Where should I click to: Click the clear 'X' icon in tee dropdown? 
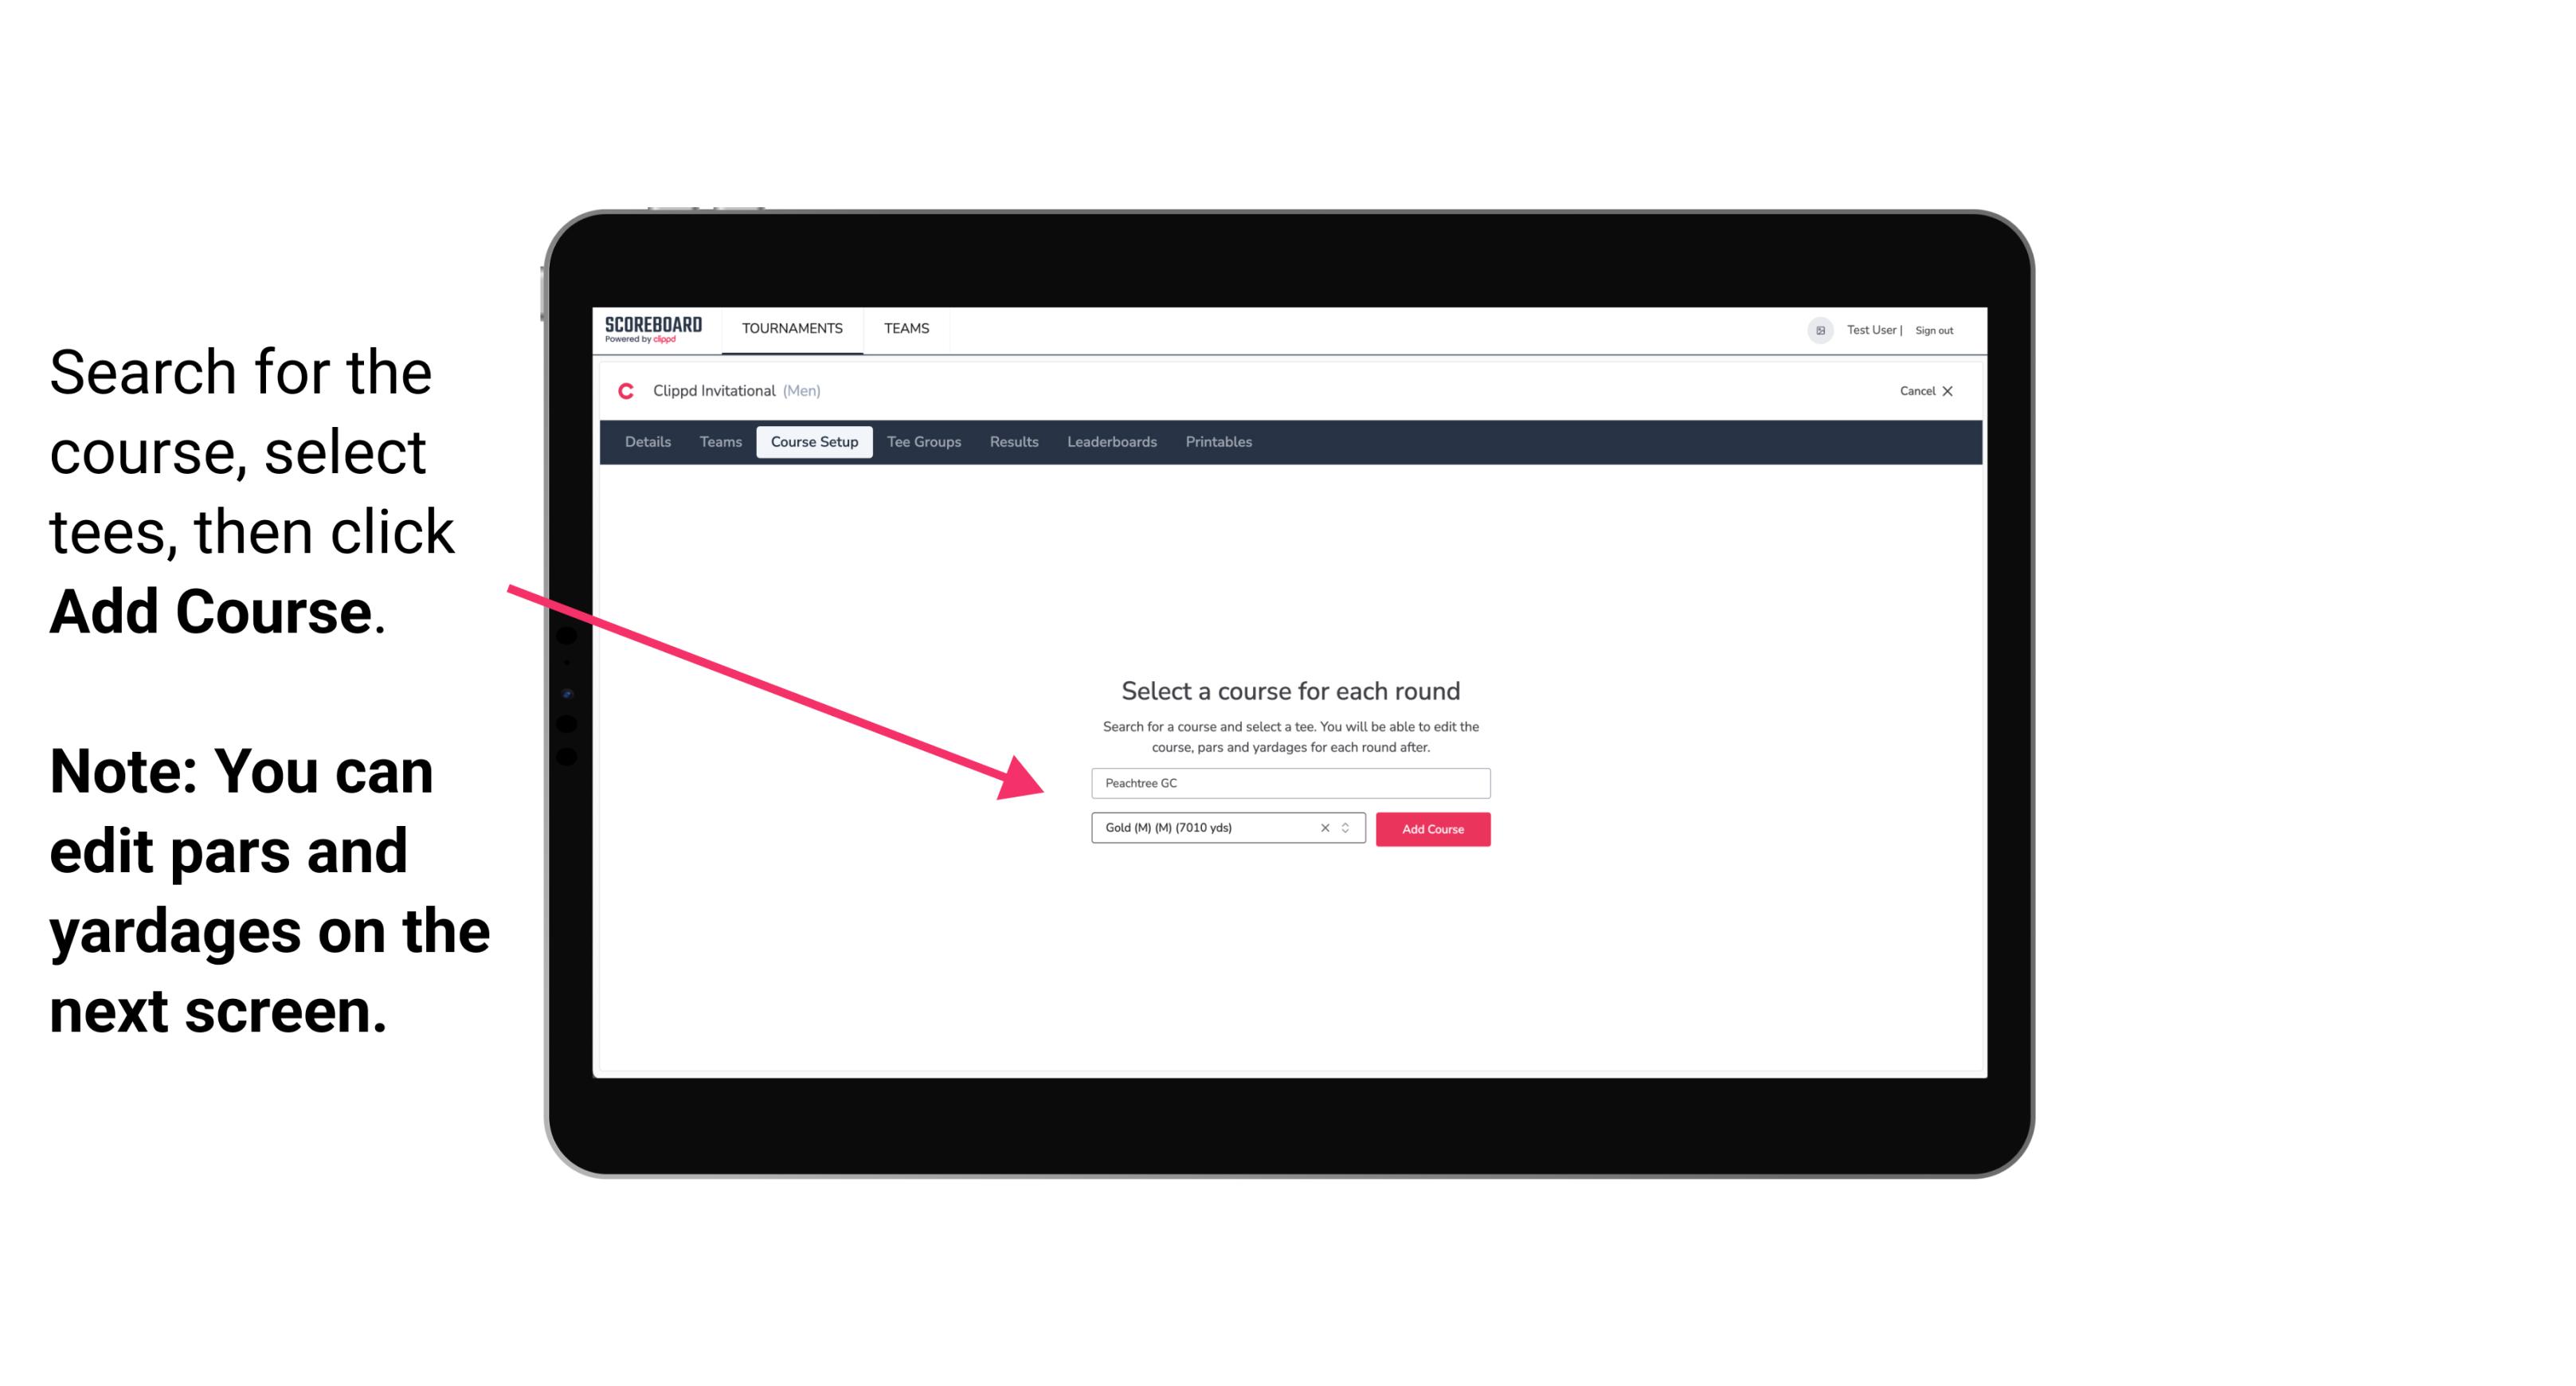click(1325, 828)
